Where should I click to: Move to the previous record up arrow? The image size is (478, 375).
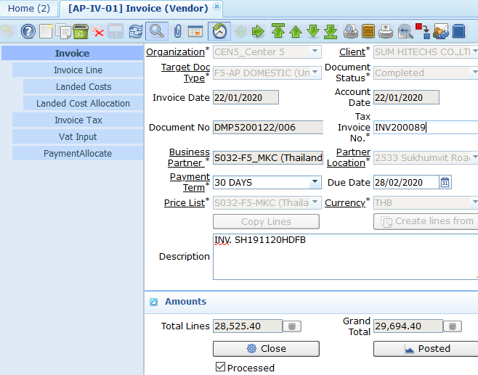point(296,32)
